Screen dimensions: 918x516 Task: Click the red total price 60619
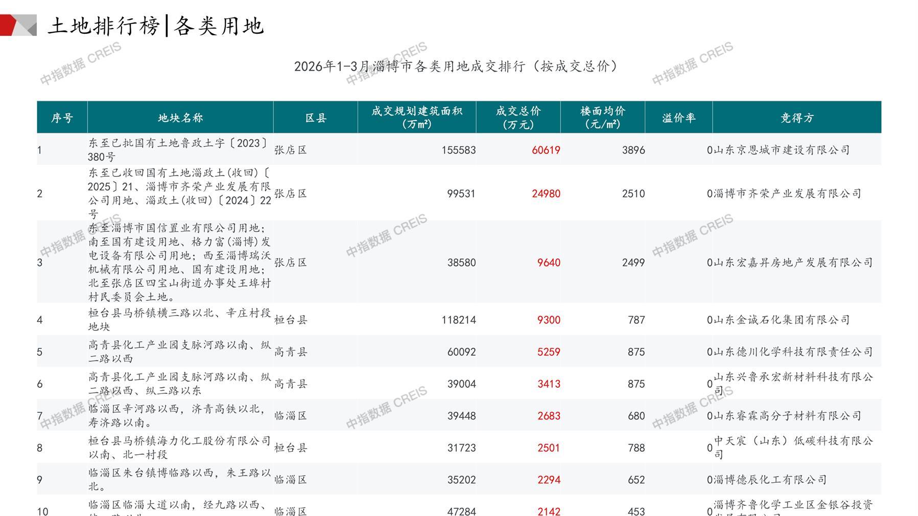(546, 150)
